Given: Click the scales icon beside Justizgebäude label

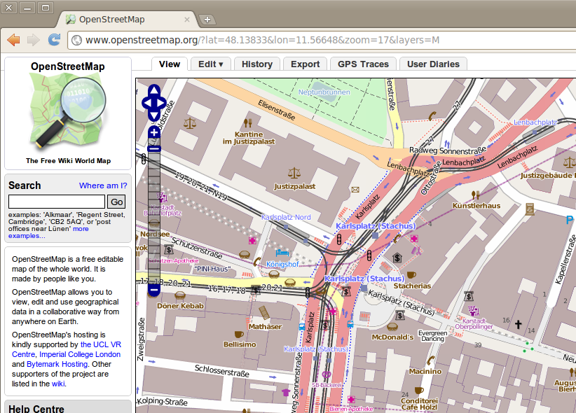Looking at the screenshot, I should point(569,162).
